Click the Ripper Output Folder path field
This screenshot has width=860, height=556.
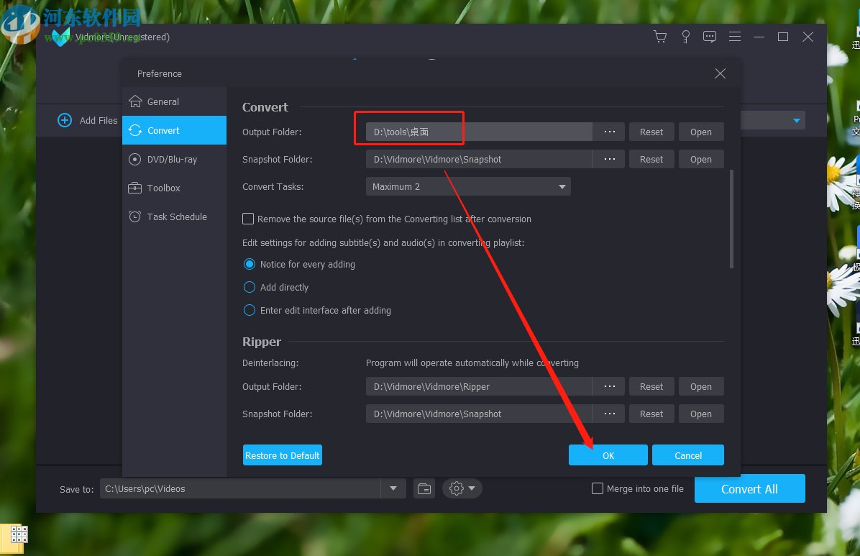(479, 386)
